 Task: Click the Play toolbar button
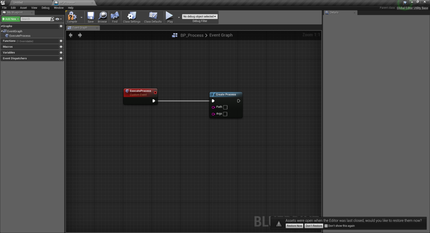click(170, 17)
